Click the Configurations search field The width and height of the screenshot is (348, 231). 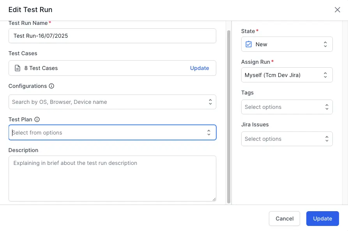pyautogui.click(x=107, y=102)
